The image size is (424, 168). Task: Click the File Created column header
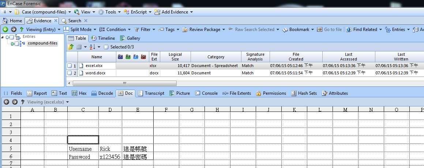[x=296, y=57]
